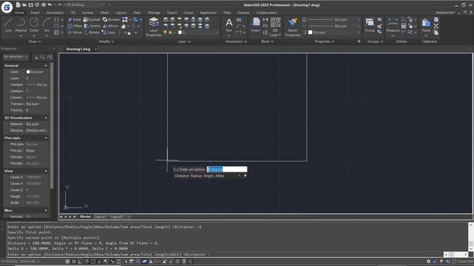Click the Explode tool
The width and height of the screenshot is (474, 266).
(92, 20)
